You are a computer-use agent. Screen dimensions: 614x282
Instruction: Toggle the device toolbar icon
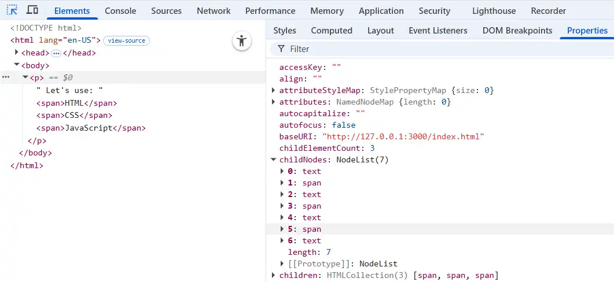click(32, 10)
